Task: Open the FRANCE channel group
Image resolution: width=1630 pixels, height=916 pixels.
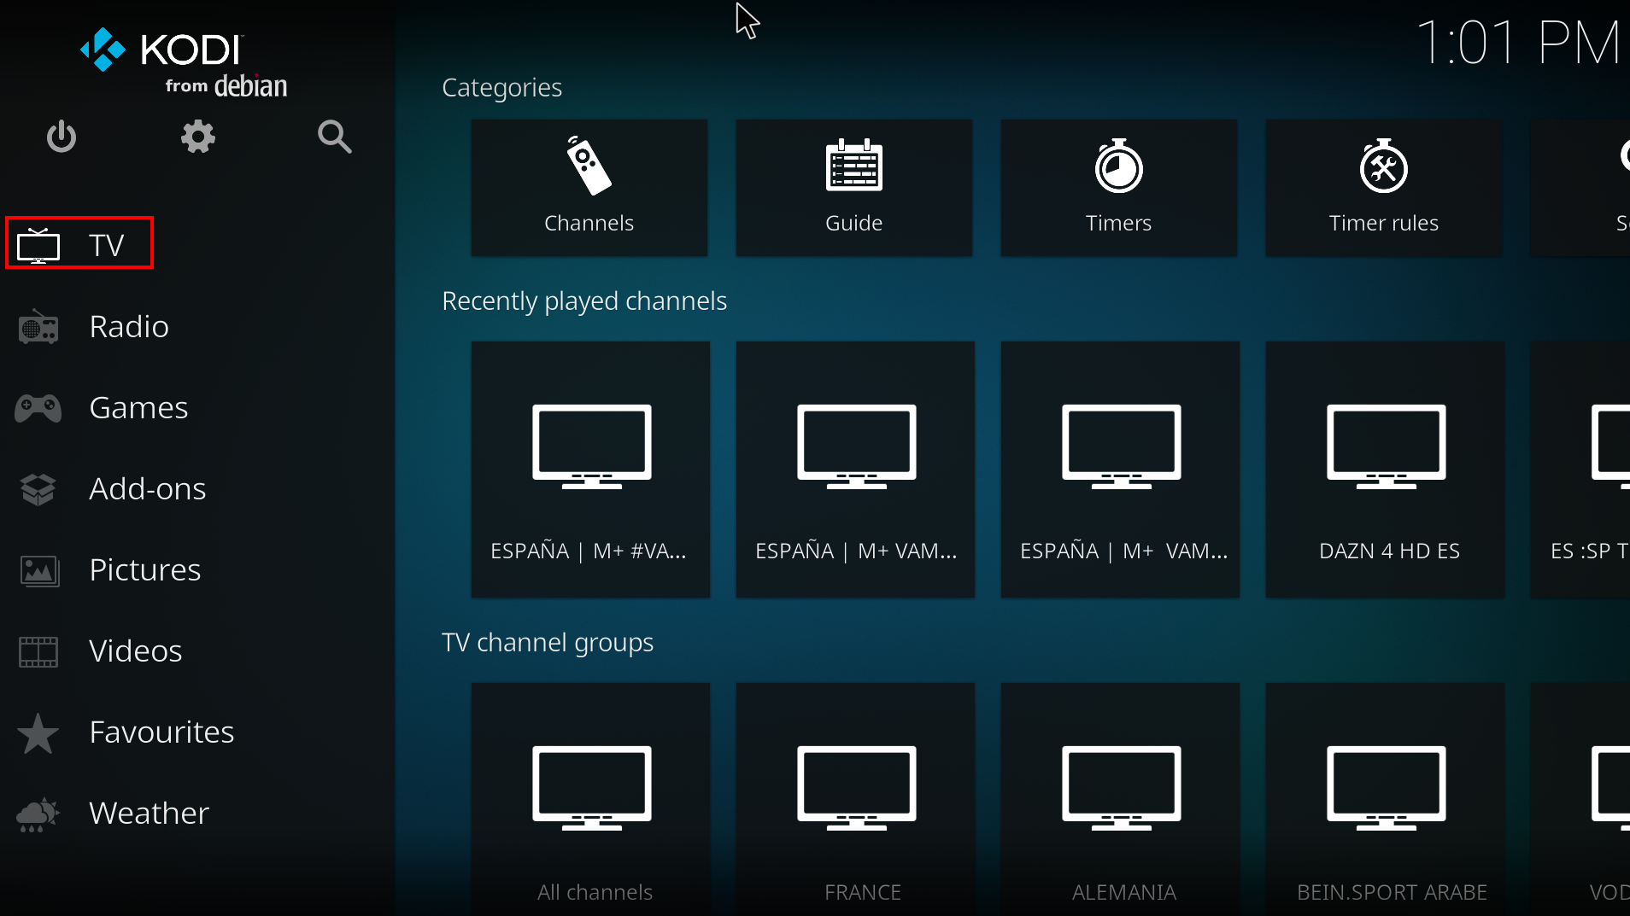Action: tap(855, 798)
